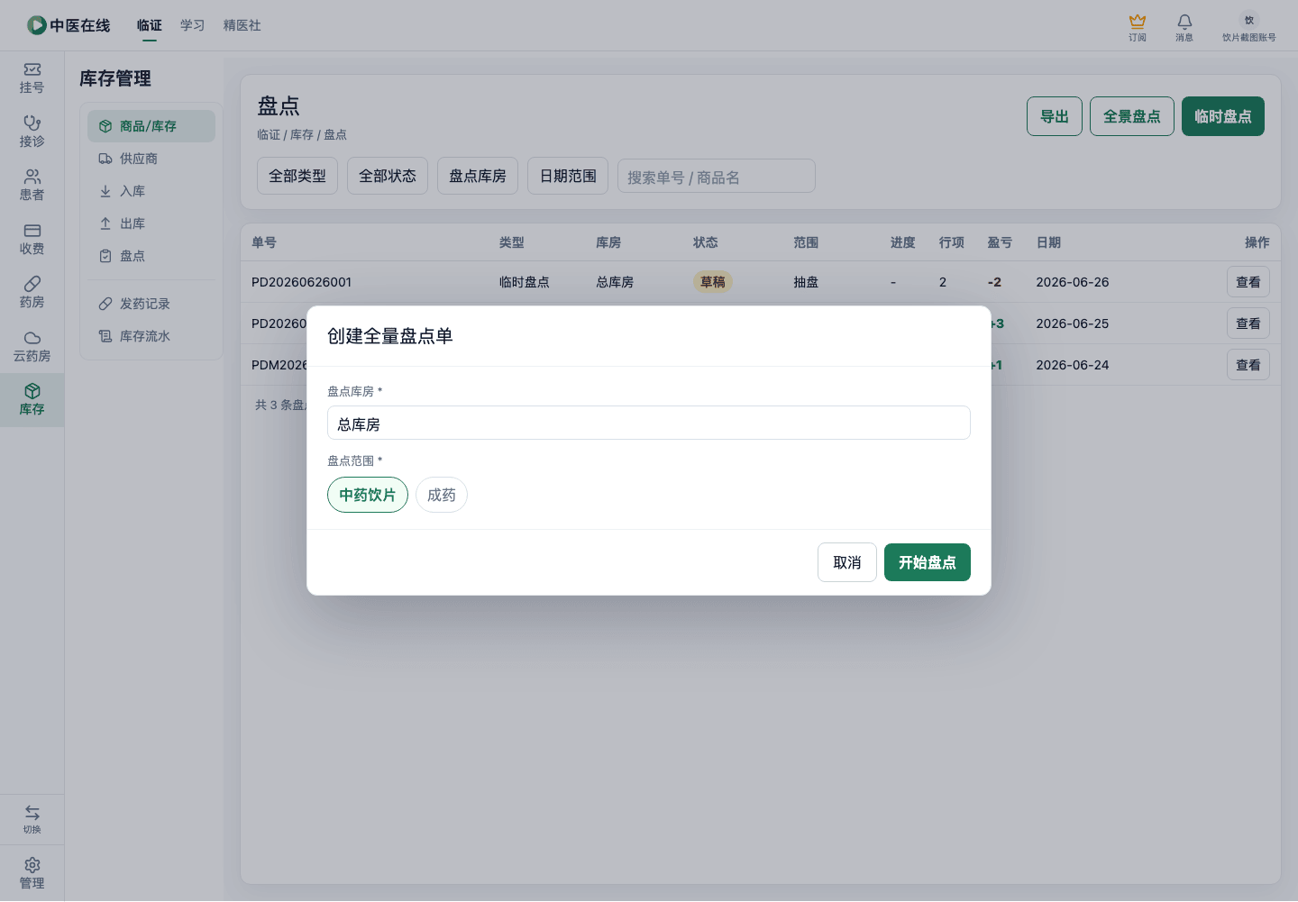This screenshot has width=1298, height=902.
Task: Click the 盈亏 column header
Action: pos(1000,242)
